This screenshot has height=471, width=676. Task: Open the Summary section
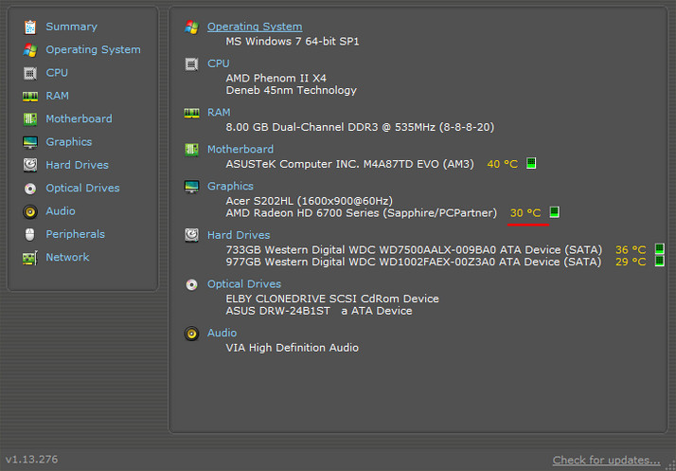click(72, 27)
